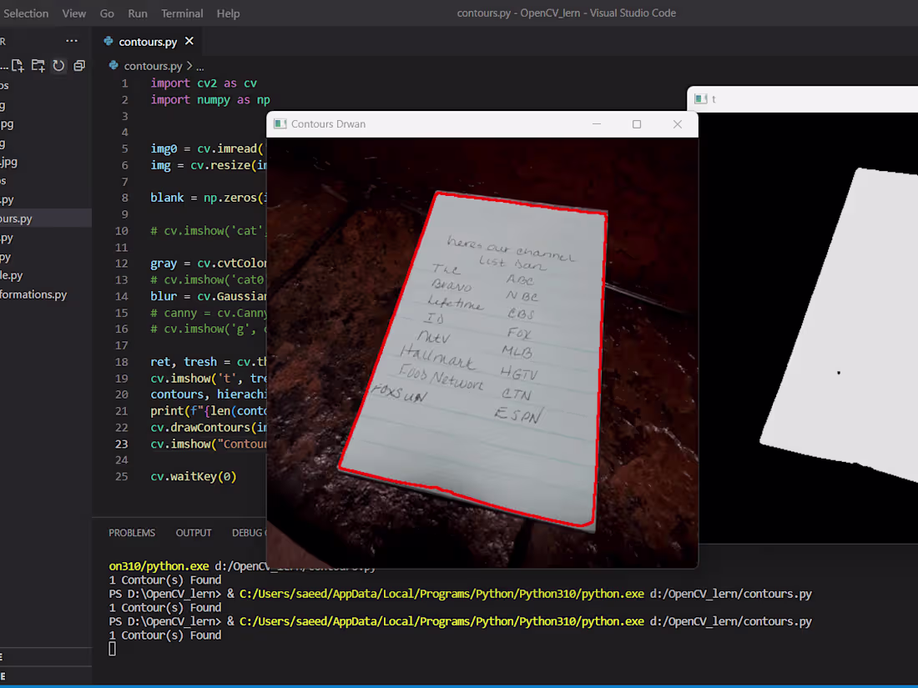The width and height of the screenshot is (918, 688).
Task: Click line number 23 in the editor gutter
Action: tap(122, 443)
